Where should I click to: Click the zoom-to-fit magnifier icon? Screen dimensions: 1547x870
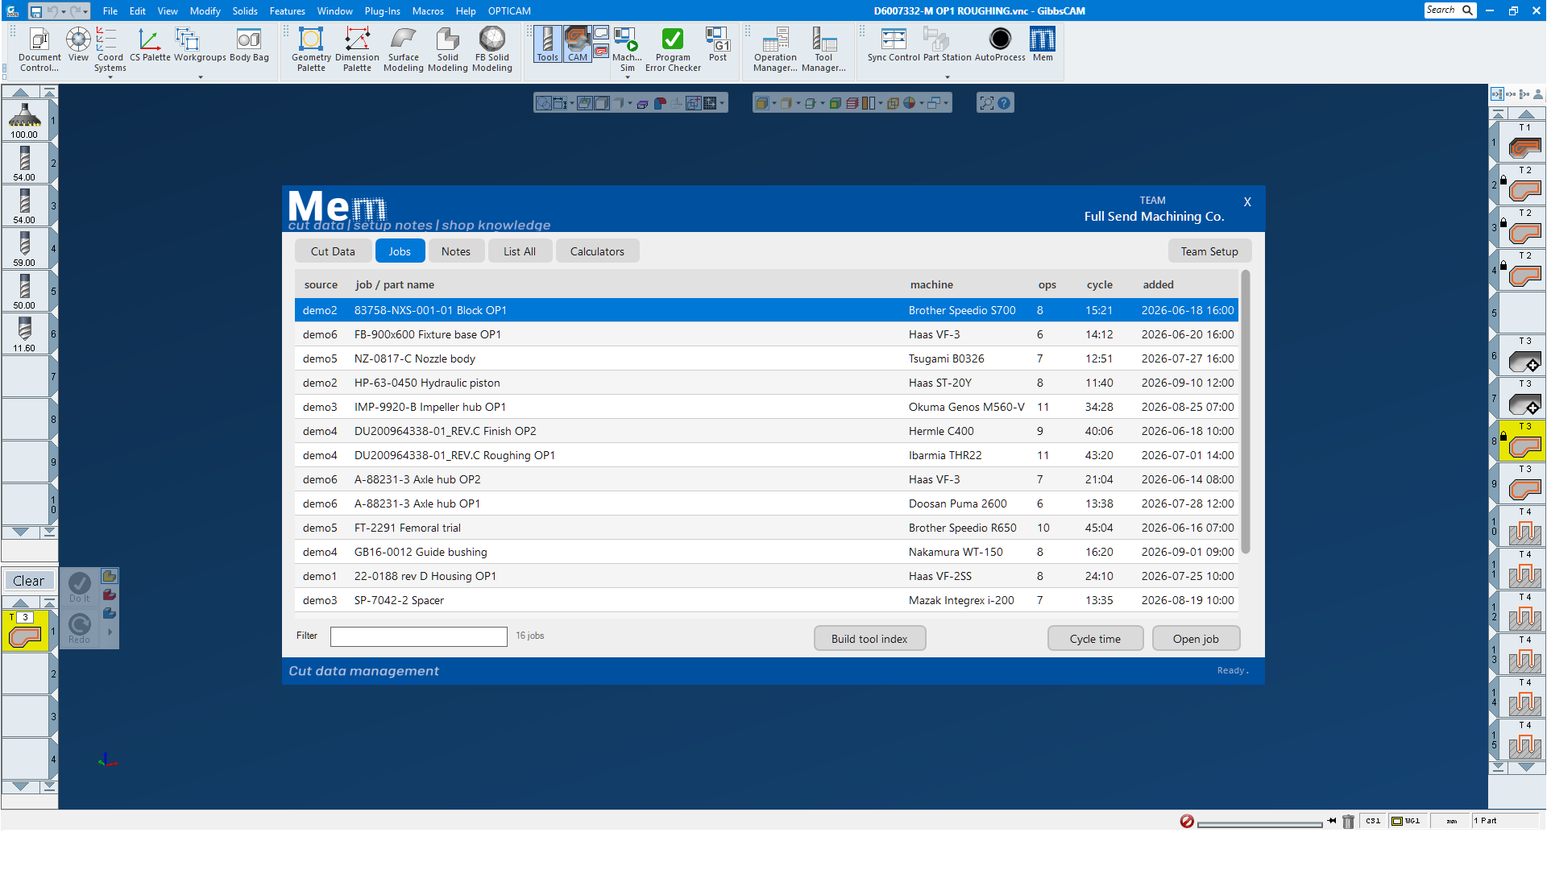point(986,103)
